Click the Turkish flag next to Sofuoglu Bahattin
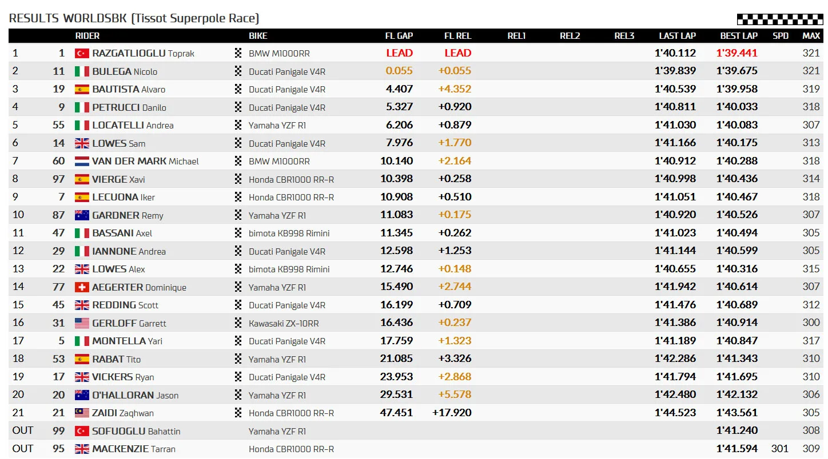 click(x=82, y=431)
